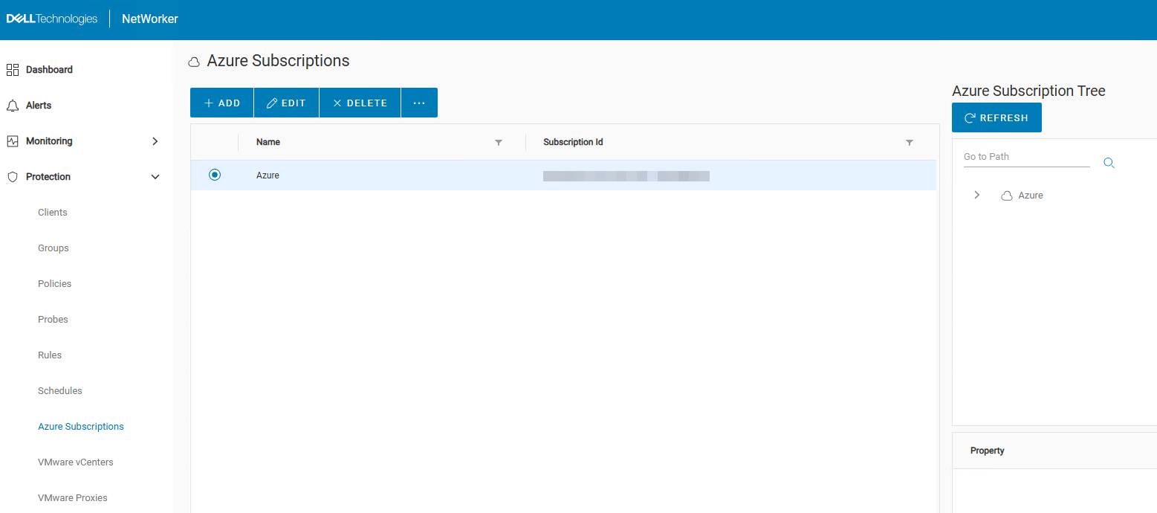Go to Schedules
The width and height of the screenshot is (1157, 513).
click(60, 391)
